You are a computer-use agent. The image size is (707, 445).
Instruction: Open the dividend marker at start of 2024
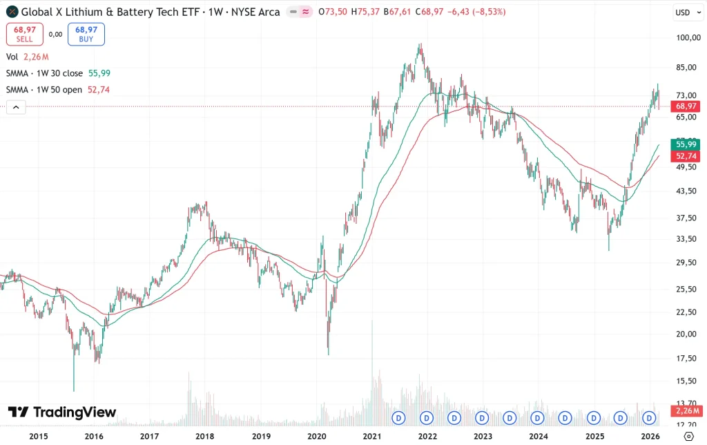(x=537, y=418)
